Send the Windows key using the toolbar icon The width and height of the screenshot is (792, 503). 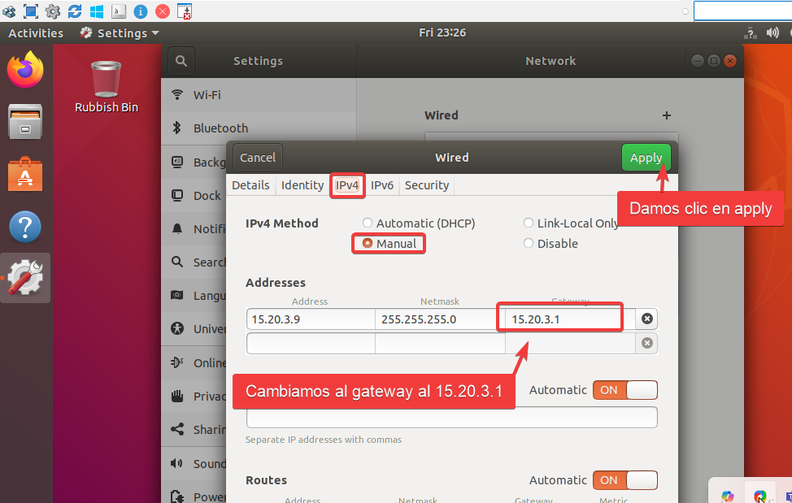pyautogui.click(x=96, y=11)
